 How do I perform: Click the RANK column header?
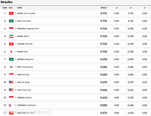pyautogui.click(x=5, y=8)
